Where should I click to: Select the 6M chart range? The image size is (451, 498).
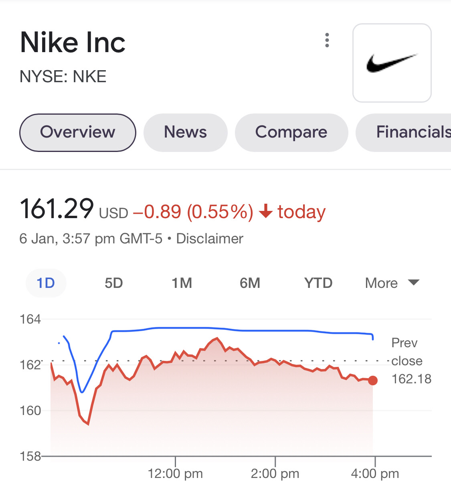point(250,283)
